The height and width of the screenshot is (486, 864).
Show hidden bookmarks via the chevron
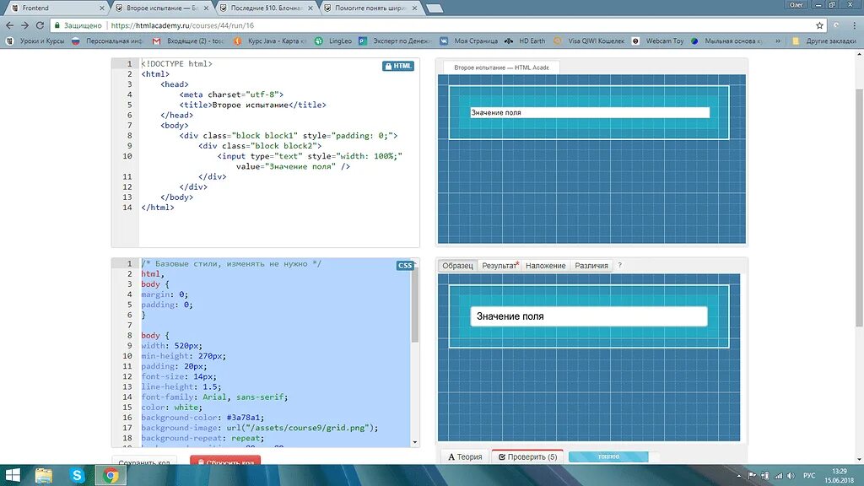(777, 40)
